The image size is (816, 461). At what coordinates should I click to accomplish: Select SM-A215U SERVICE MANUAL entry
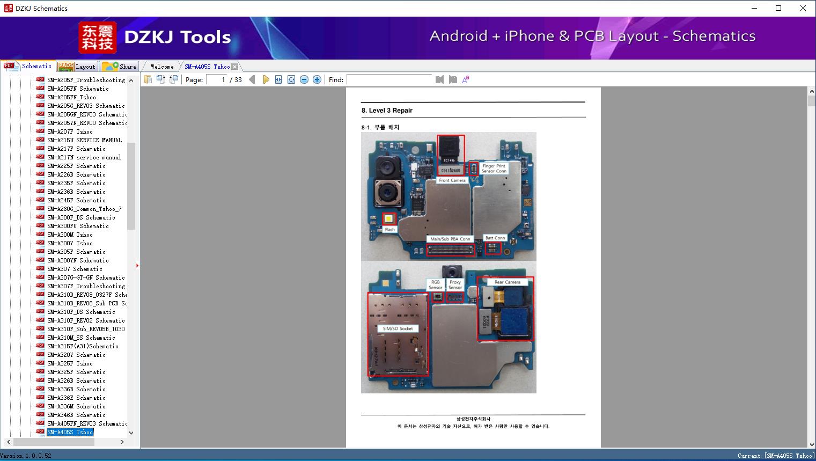84,140
